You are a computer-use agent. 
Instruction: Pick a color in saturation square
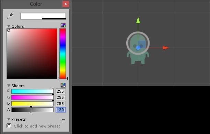click(x=32, y=54)
